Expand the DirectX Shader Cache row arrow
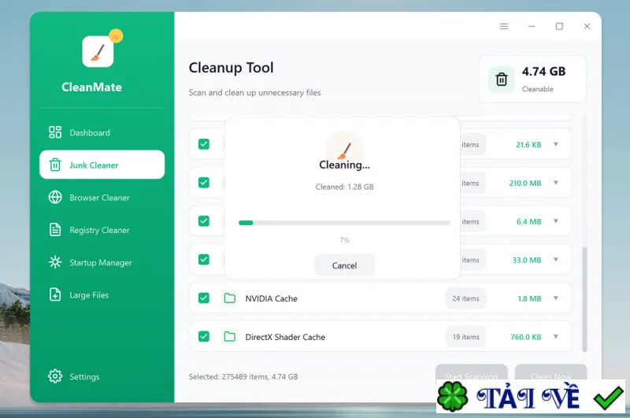This screenshot has height=418, width=630. [x=556, y=336]
